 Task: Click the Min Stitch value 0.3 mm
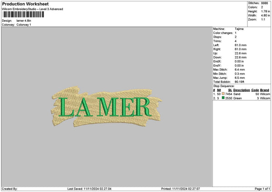pyautogui.click(x=240, y=74)
